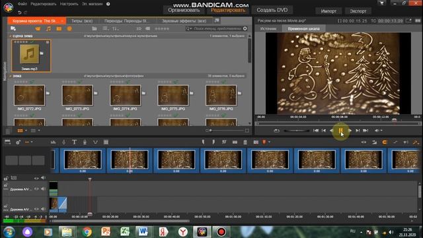Jump to the end of the movie
The image size is (423, 238).
pos(365,131)
